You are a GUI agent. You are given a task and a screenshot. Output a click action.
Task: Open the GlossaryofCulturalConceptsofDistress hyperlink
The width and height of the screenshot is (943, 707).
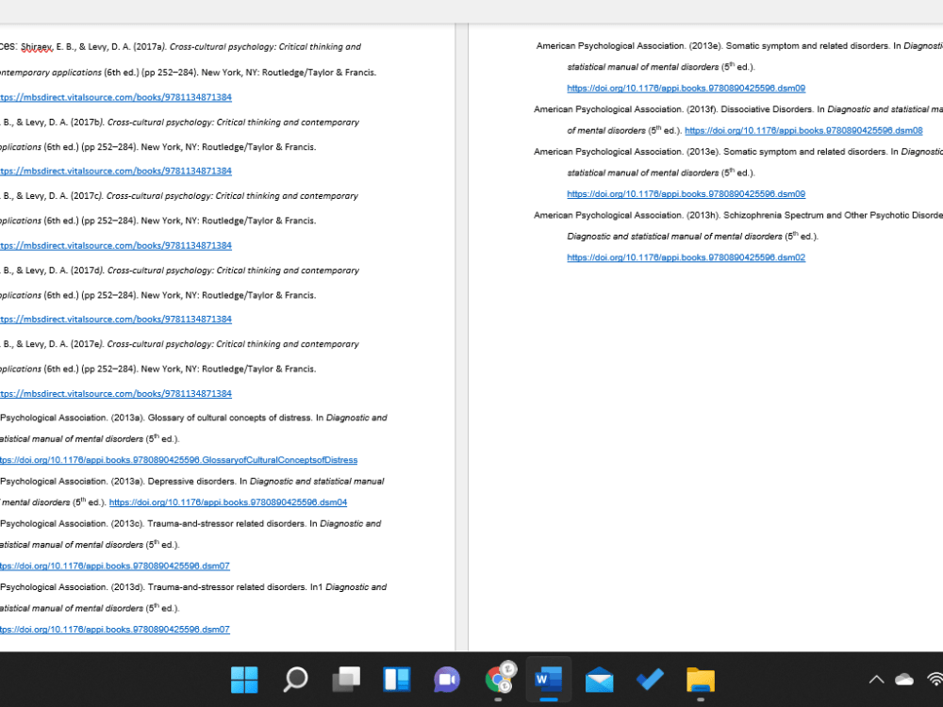[x=180, y=460]
